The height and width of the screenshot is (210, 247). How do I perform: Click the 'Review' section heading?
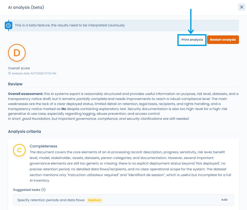point(15,84)
